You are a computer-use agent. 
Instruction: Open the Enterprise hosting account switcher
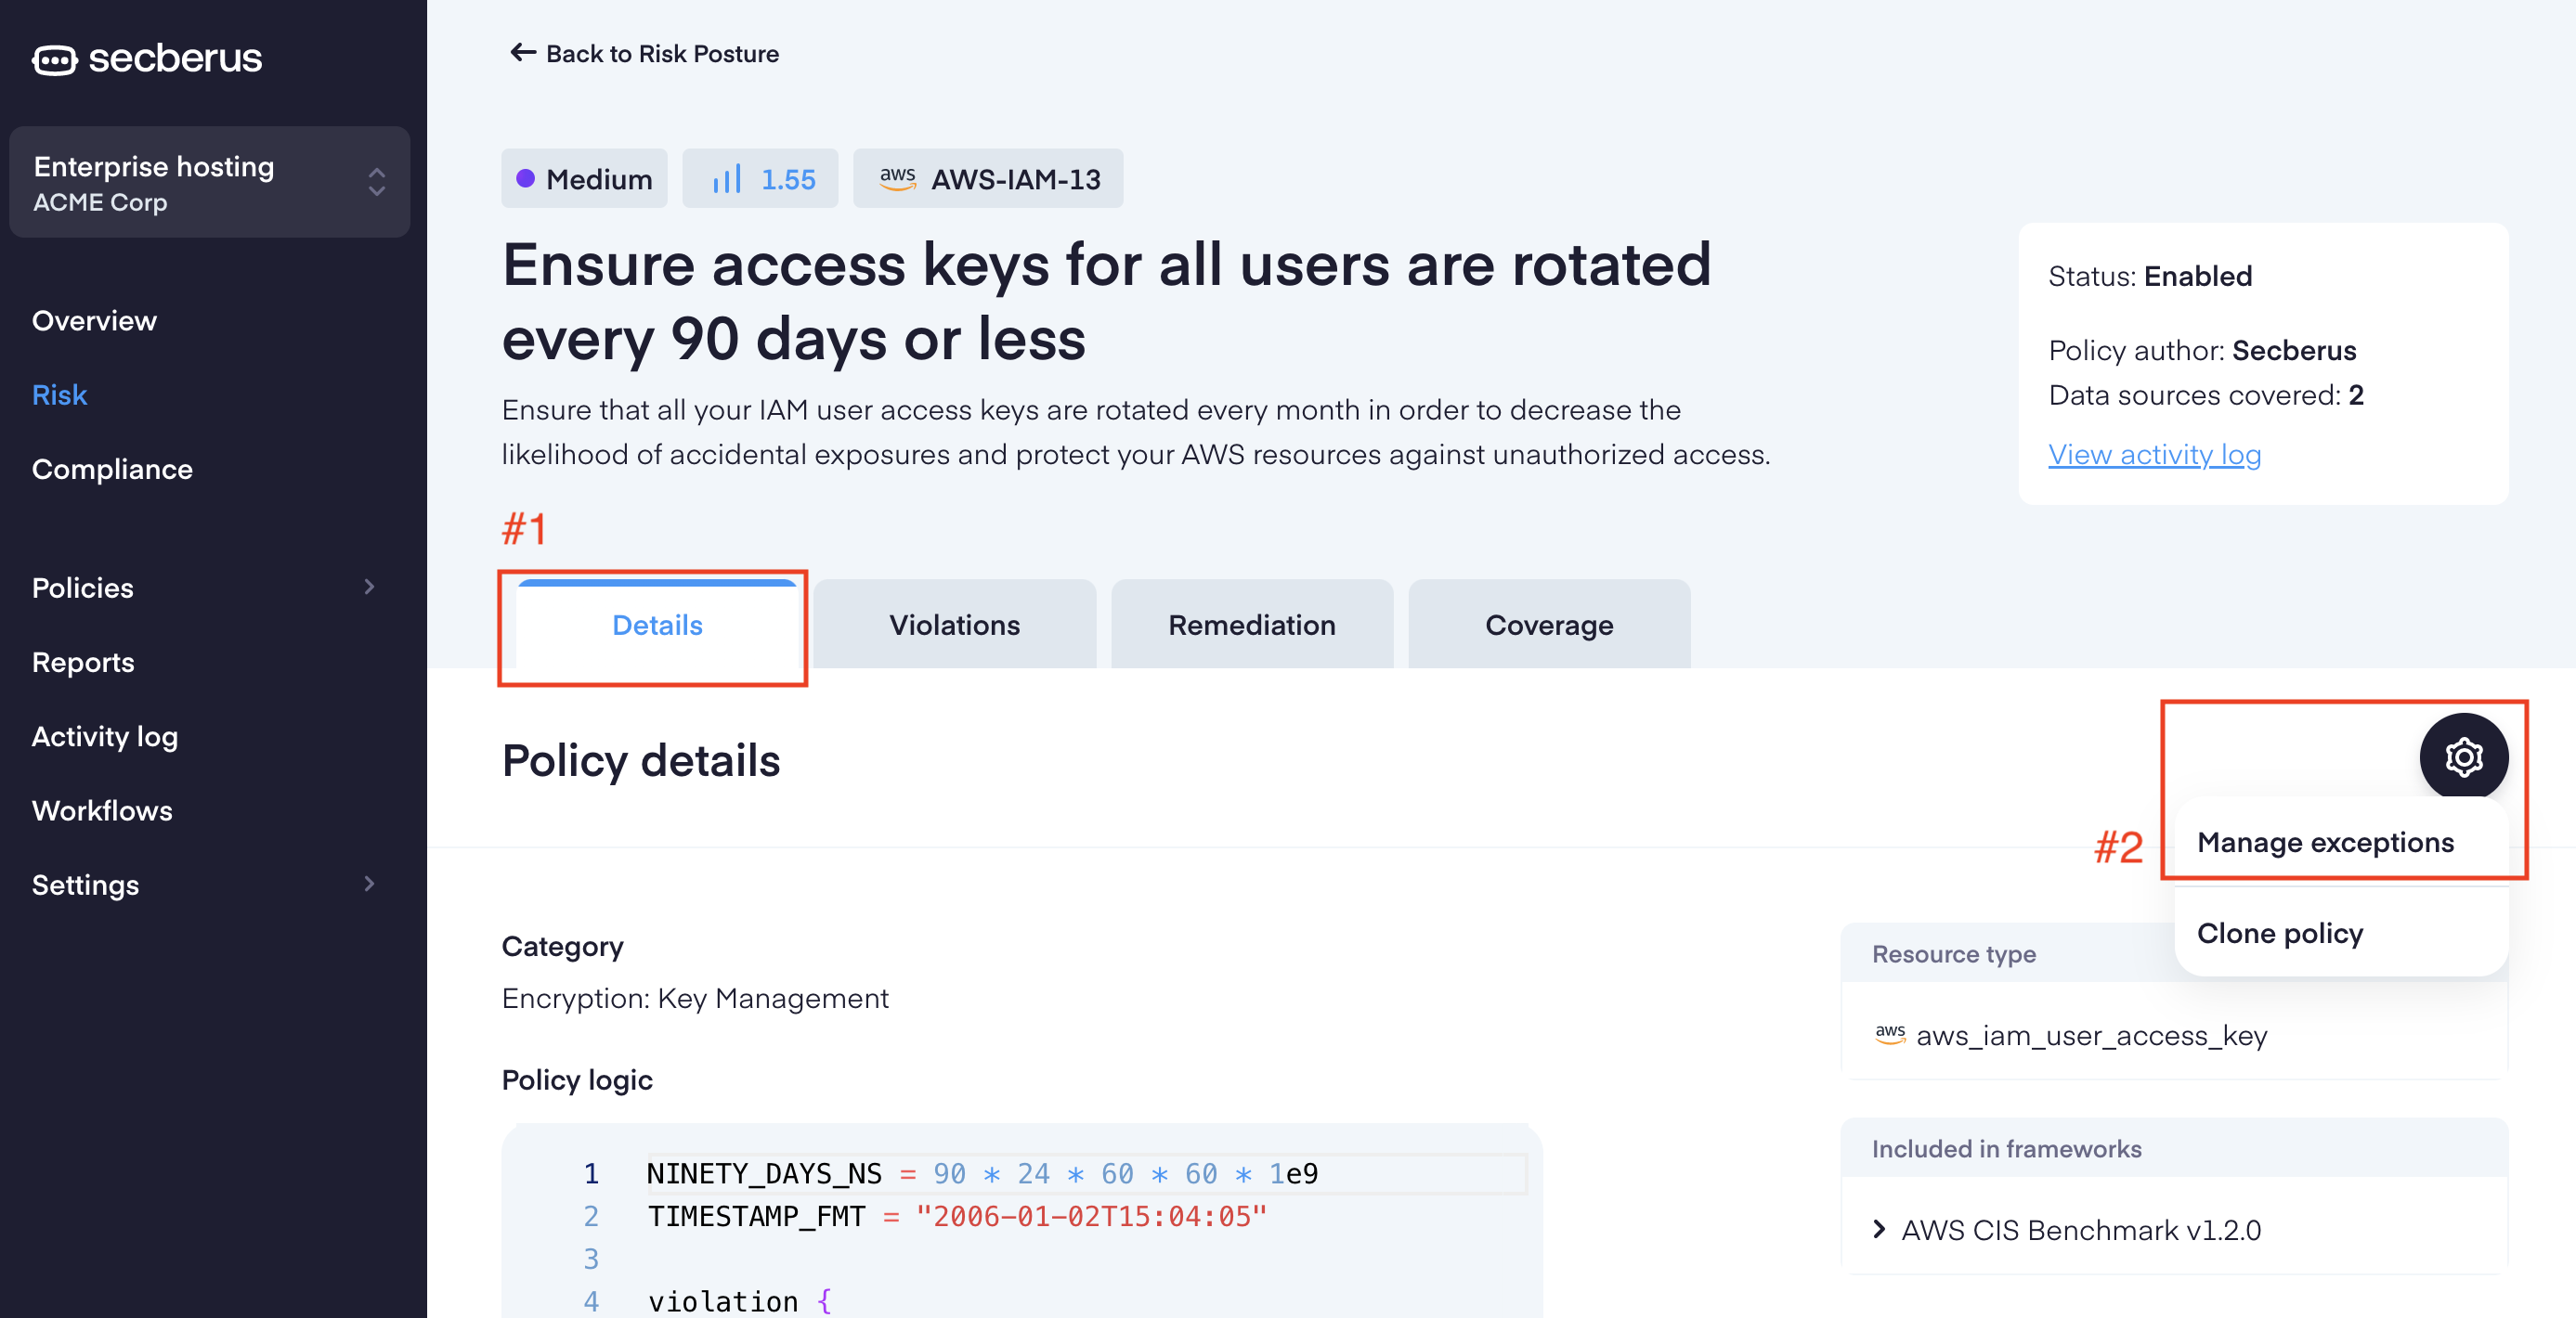click(209, 182)
